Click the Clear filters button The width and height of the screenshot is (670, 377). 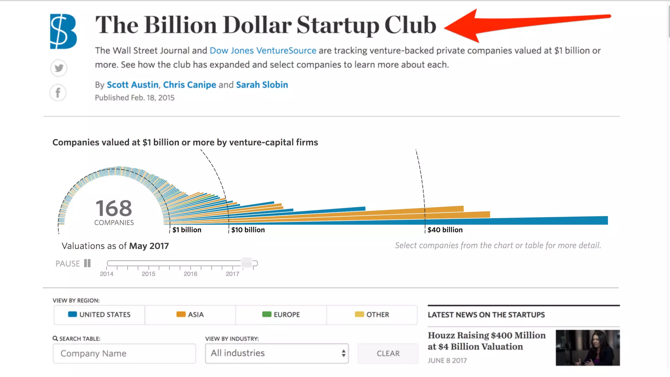click(388, 353)
